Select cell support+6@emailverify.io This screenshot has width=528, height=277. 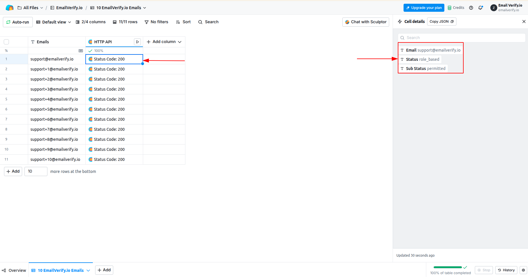pos(57,119)
